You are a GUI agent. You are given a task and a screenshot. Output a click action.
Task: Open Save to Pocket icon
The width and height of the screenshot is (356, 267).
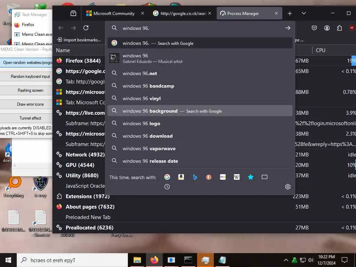(314, 28)
